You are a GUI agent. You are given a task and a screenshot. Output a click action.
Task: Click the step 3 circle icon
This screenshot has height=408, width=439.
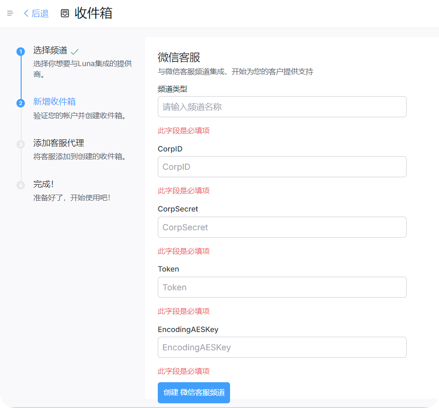(21, 144)
